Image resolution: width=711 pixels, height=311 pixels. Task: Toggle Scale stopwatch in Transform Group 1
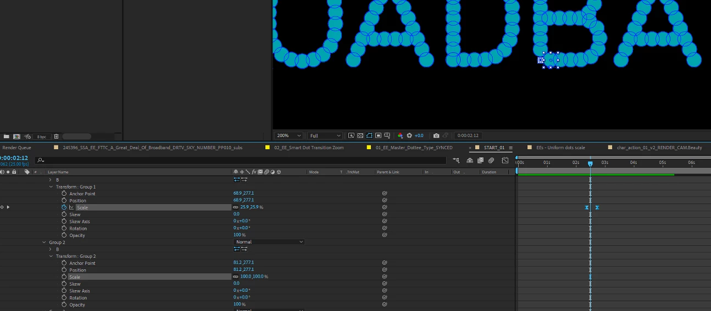[x=64, y=207]
